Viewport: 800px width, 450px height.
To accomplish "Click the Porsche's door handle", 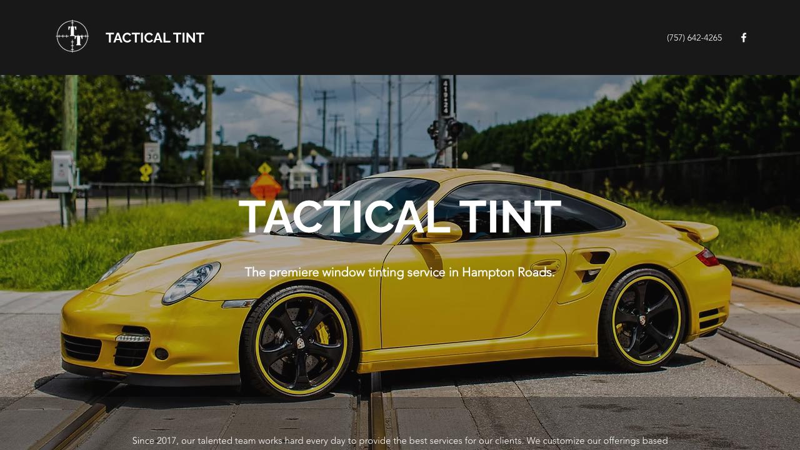I will (x=545, y=265).
